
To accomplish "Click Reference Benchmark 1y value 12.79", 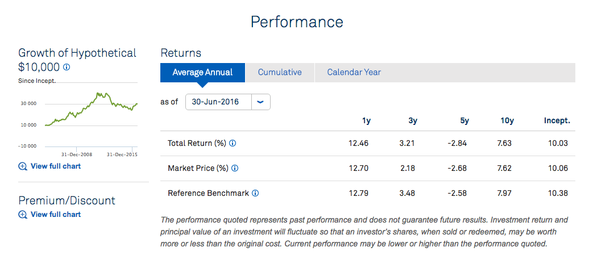I will (358, 193).
